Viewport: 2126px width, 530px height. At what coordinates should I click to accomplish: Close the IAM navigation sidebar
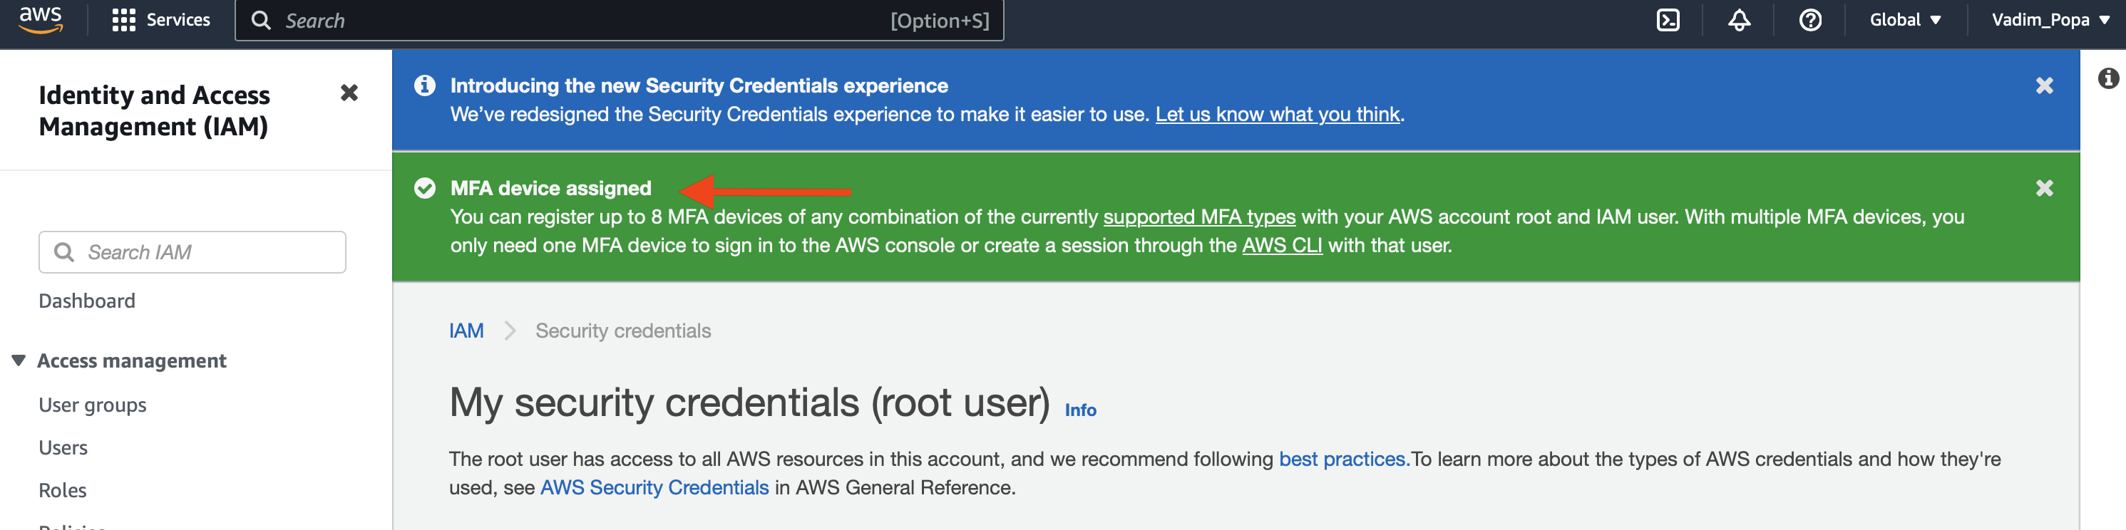click(x=350, y=93)
